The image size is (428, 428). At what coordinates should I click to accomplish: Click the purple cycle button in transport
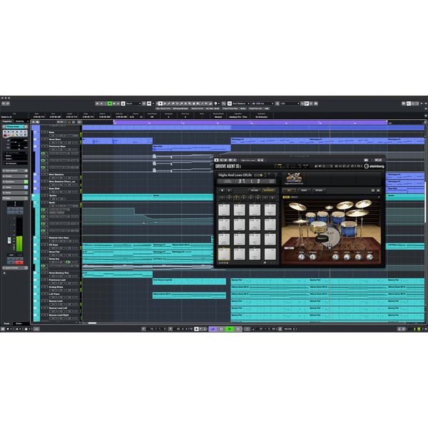pos(213,329)
